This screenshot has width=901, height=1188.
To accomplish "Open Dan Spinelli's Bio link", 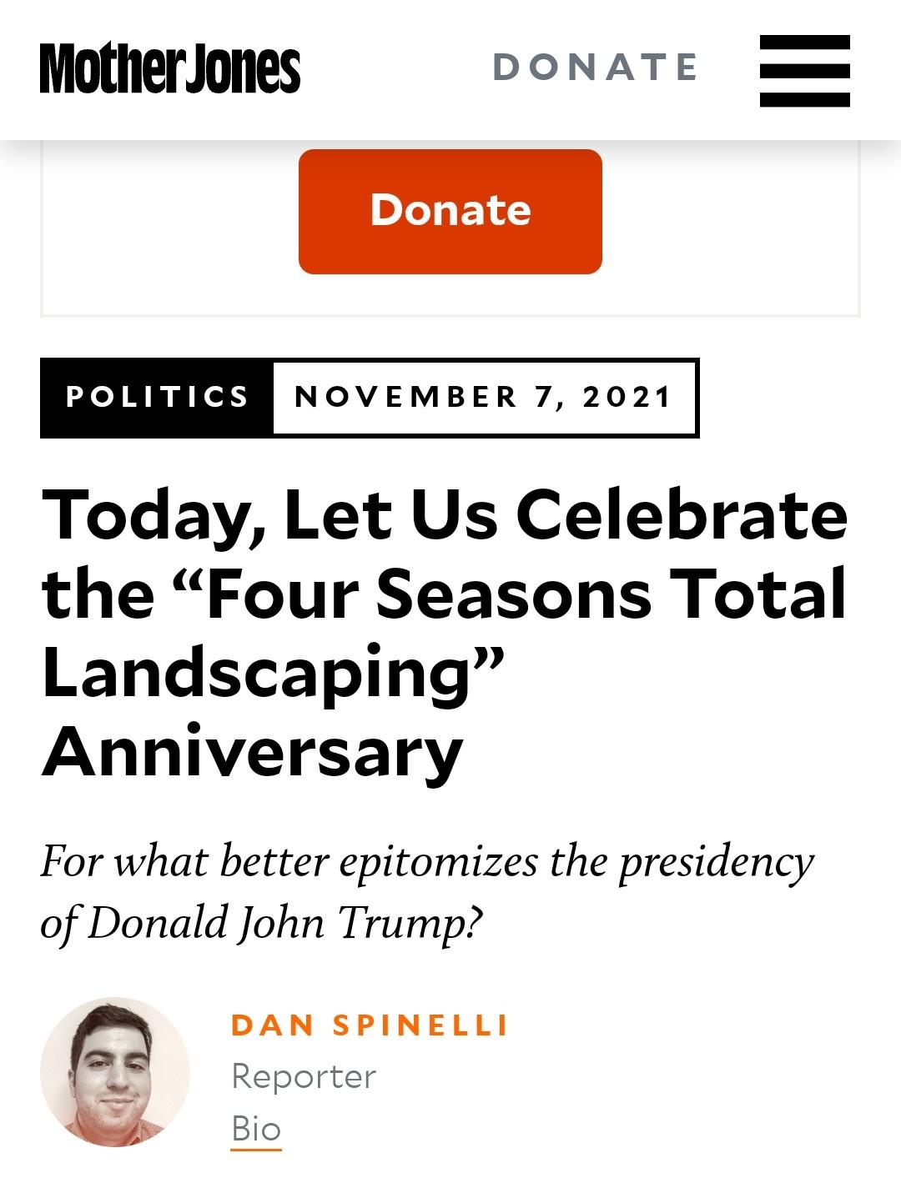I will pos(256,1129).
